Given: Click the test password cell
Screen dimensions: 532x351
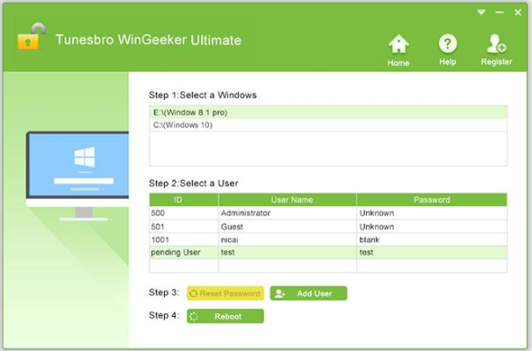Looking at the screenshot, I should (432, 253).
